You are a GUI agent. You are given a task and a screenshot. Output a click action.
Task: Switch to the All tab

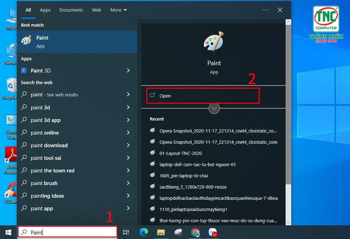click(28, 10)
